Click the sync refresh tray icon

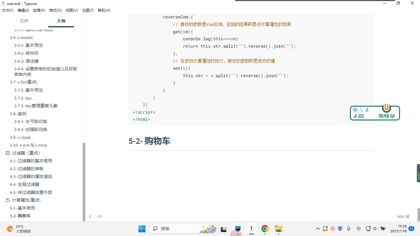click(325, 229)
